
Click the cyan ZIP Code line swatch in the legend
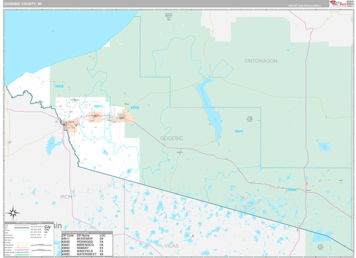22,230
